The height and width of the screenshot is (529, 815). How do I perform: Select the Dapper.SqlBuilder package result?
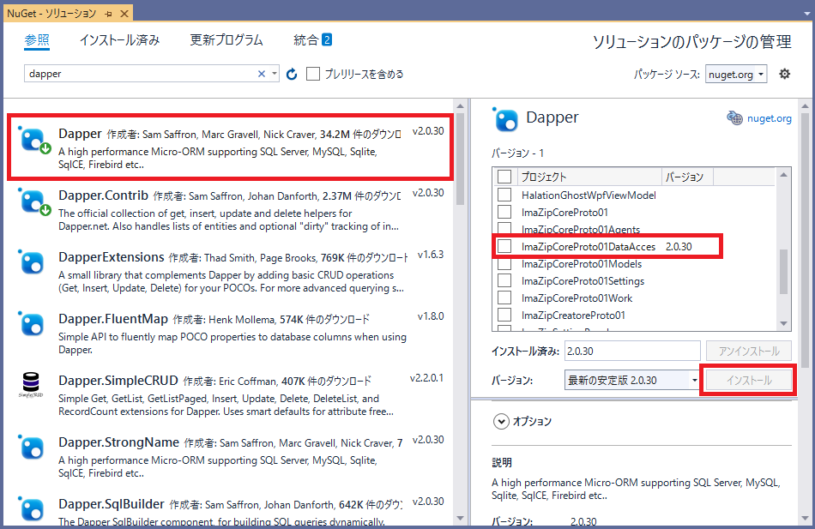[229, 508]
